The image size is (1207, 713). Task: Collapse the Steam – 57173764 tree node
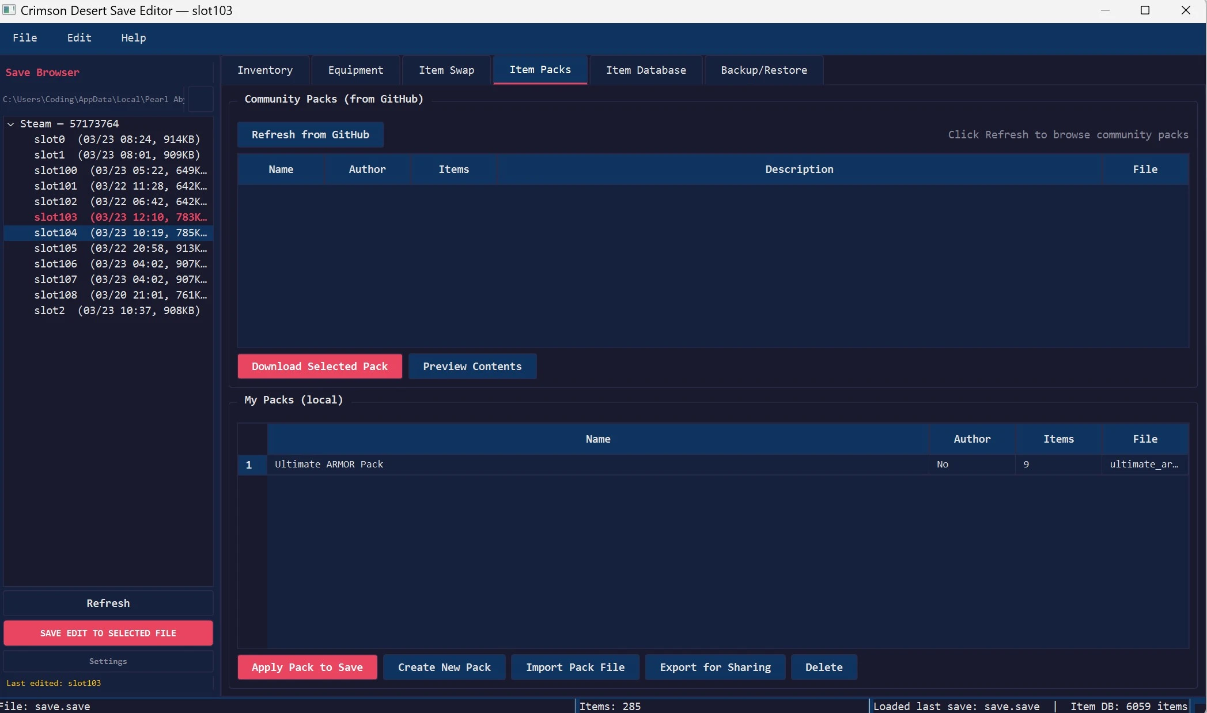click(10, 124)
